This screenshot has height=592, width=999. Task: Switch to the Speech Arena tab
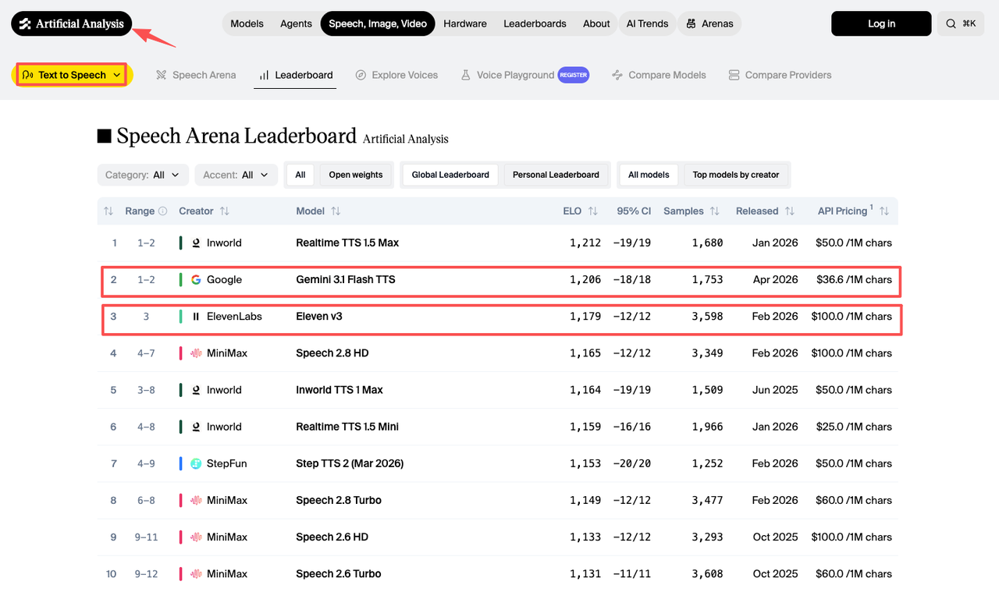click(x=196, y=75)
